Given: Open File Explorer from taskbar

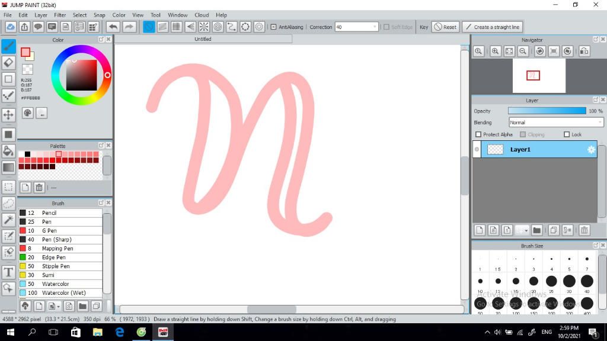Looking at the screenshot, I should click(98, 332).
